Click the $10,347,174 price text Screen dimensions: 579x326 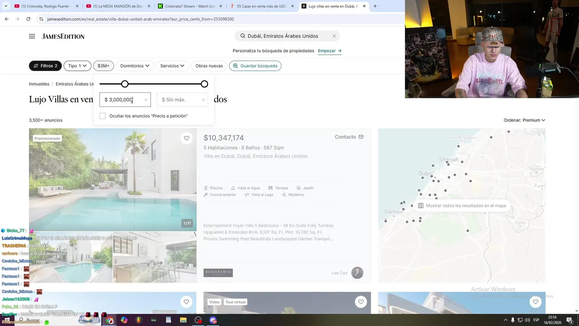(223, 138)
